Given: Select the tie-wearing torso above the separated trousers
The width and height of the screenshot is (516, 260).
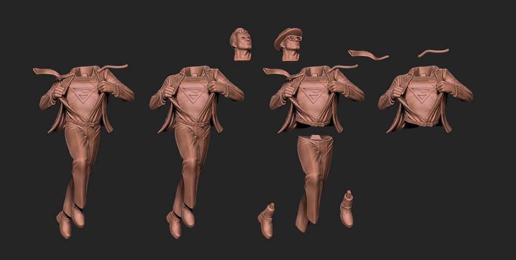Looking at the screenshot, I should click(x=313, y=98).
